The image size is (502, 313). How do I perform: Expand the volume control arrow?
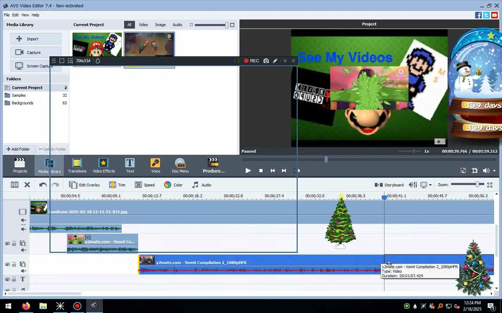click(x=494, y=170)
